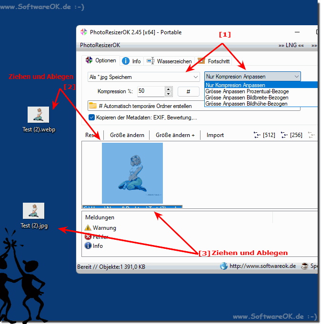Click the # button beside compression
The height and width of the screenshot is (324, 321).
[x=189, y=91]
